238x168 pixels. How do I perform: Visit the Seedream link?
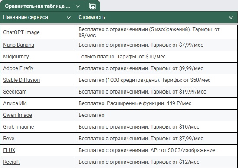[x=15, y=92]
